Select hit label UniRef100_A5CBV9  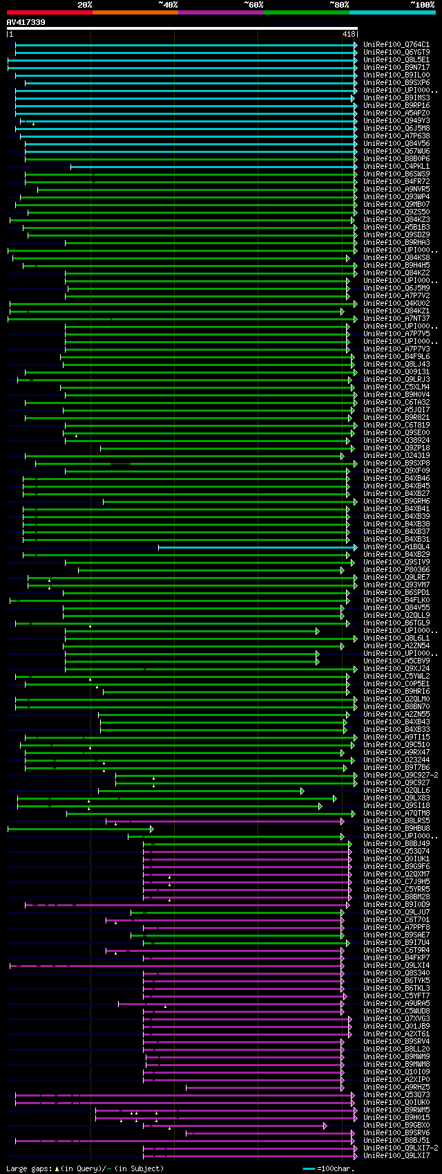pos(396,661)
